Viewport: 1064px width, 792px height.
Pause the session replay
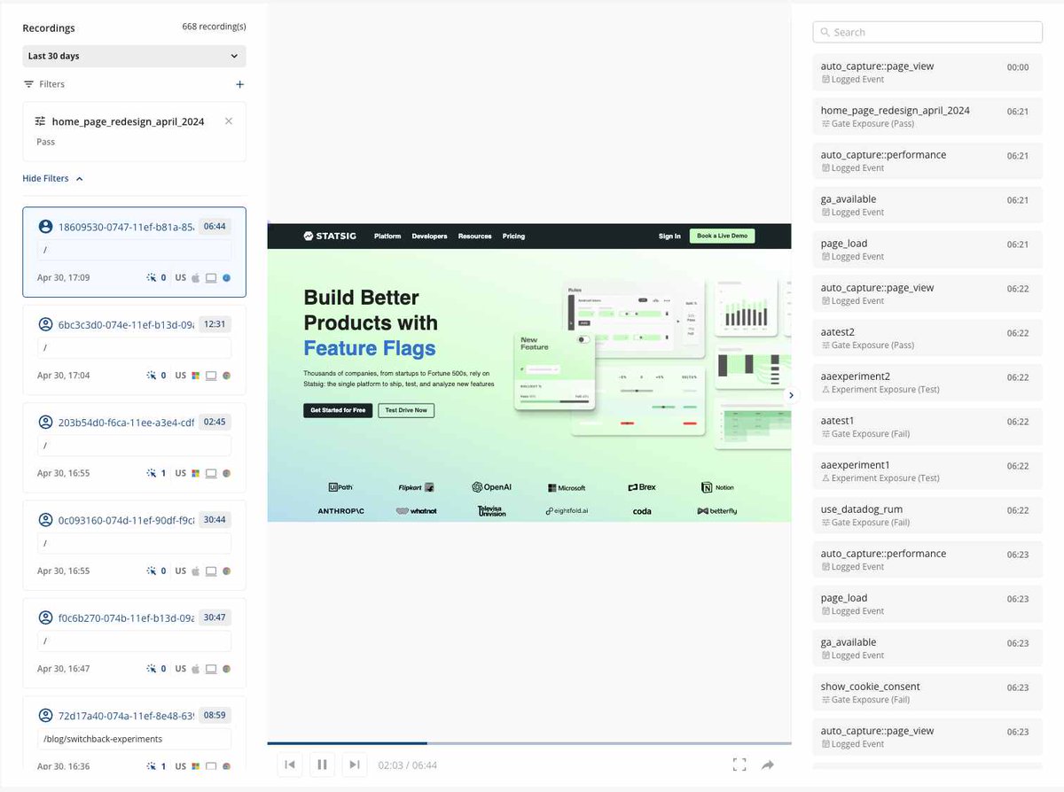point(322,765)
